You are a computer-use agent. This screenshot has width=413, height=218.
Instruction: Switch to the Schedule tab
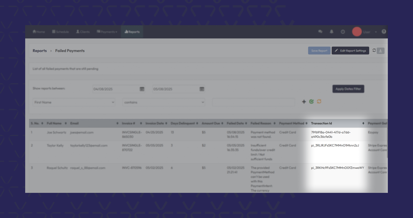[60, 32]
